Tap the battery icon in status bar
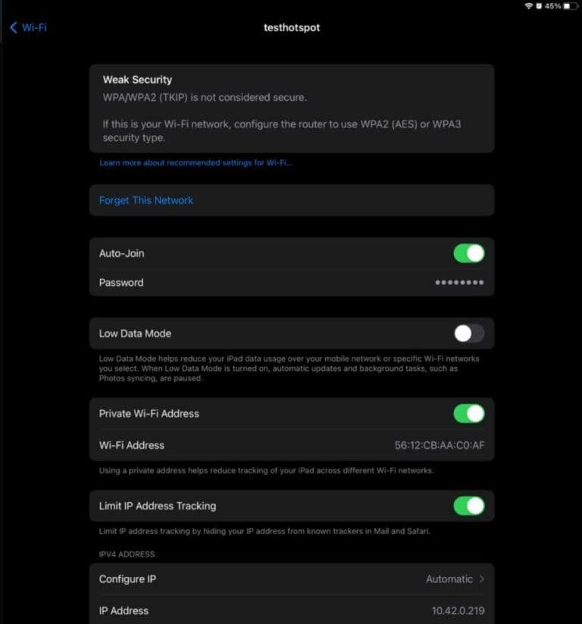This screenshot has height=624, width=582. (571, 6)
